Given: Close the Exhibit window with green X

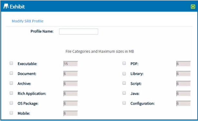Looking at the screenshot, I should coord(193,6).
